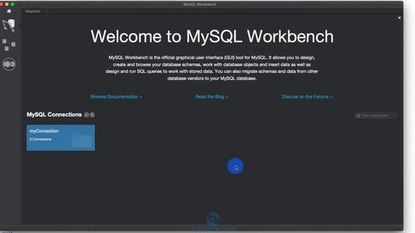The height and width of the screenshot is (233, 415).
Task: Focus the Filter connections search field
Action: tap(375, 115)
